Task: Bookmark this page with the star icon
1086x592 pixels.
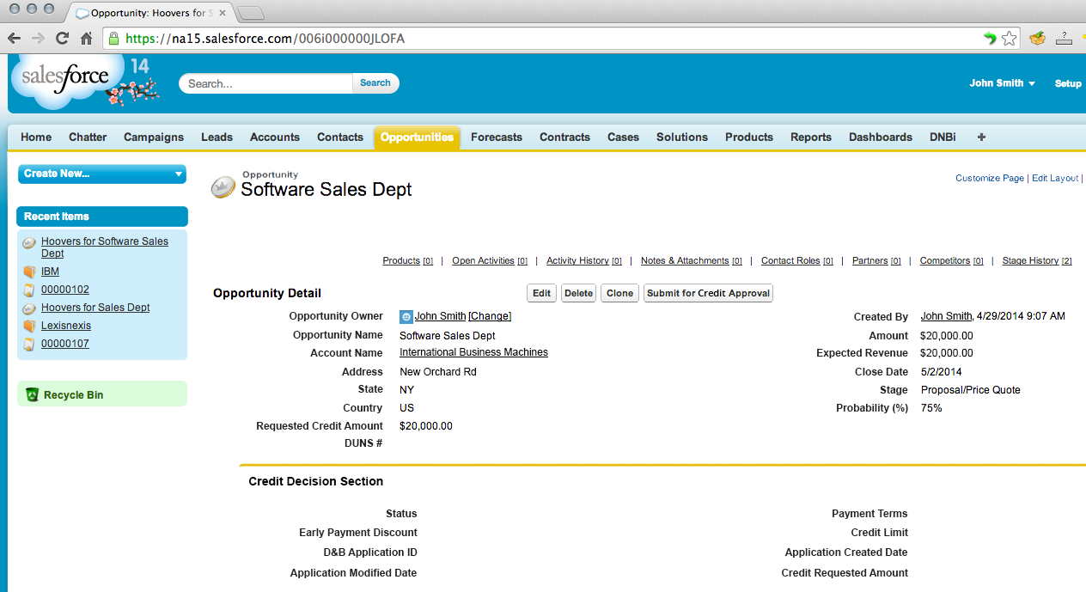Action: tap(1010, 39)
